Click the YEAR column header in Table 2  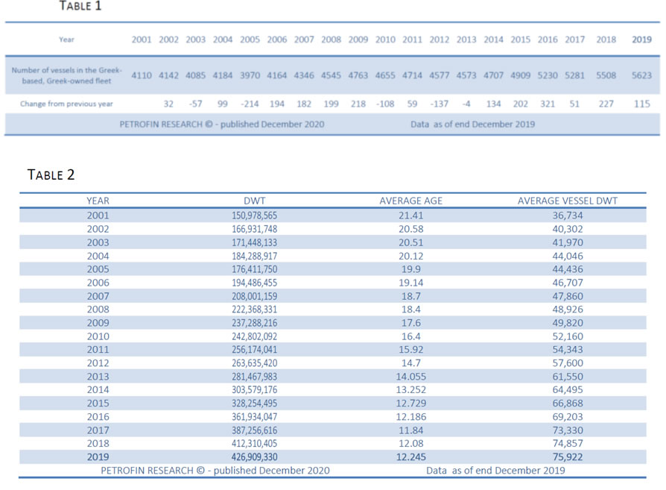tap(98, 201)
